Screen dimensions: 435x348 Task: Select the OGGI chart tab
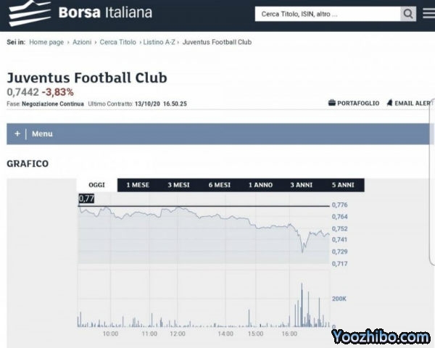97,185
